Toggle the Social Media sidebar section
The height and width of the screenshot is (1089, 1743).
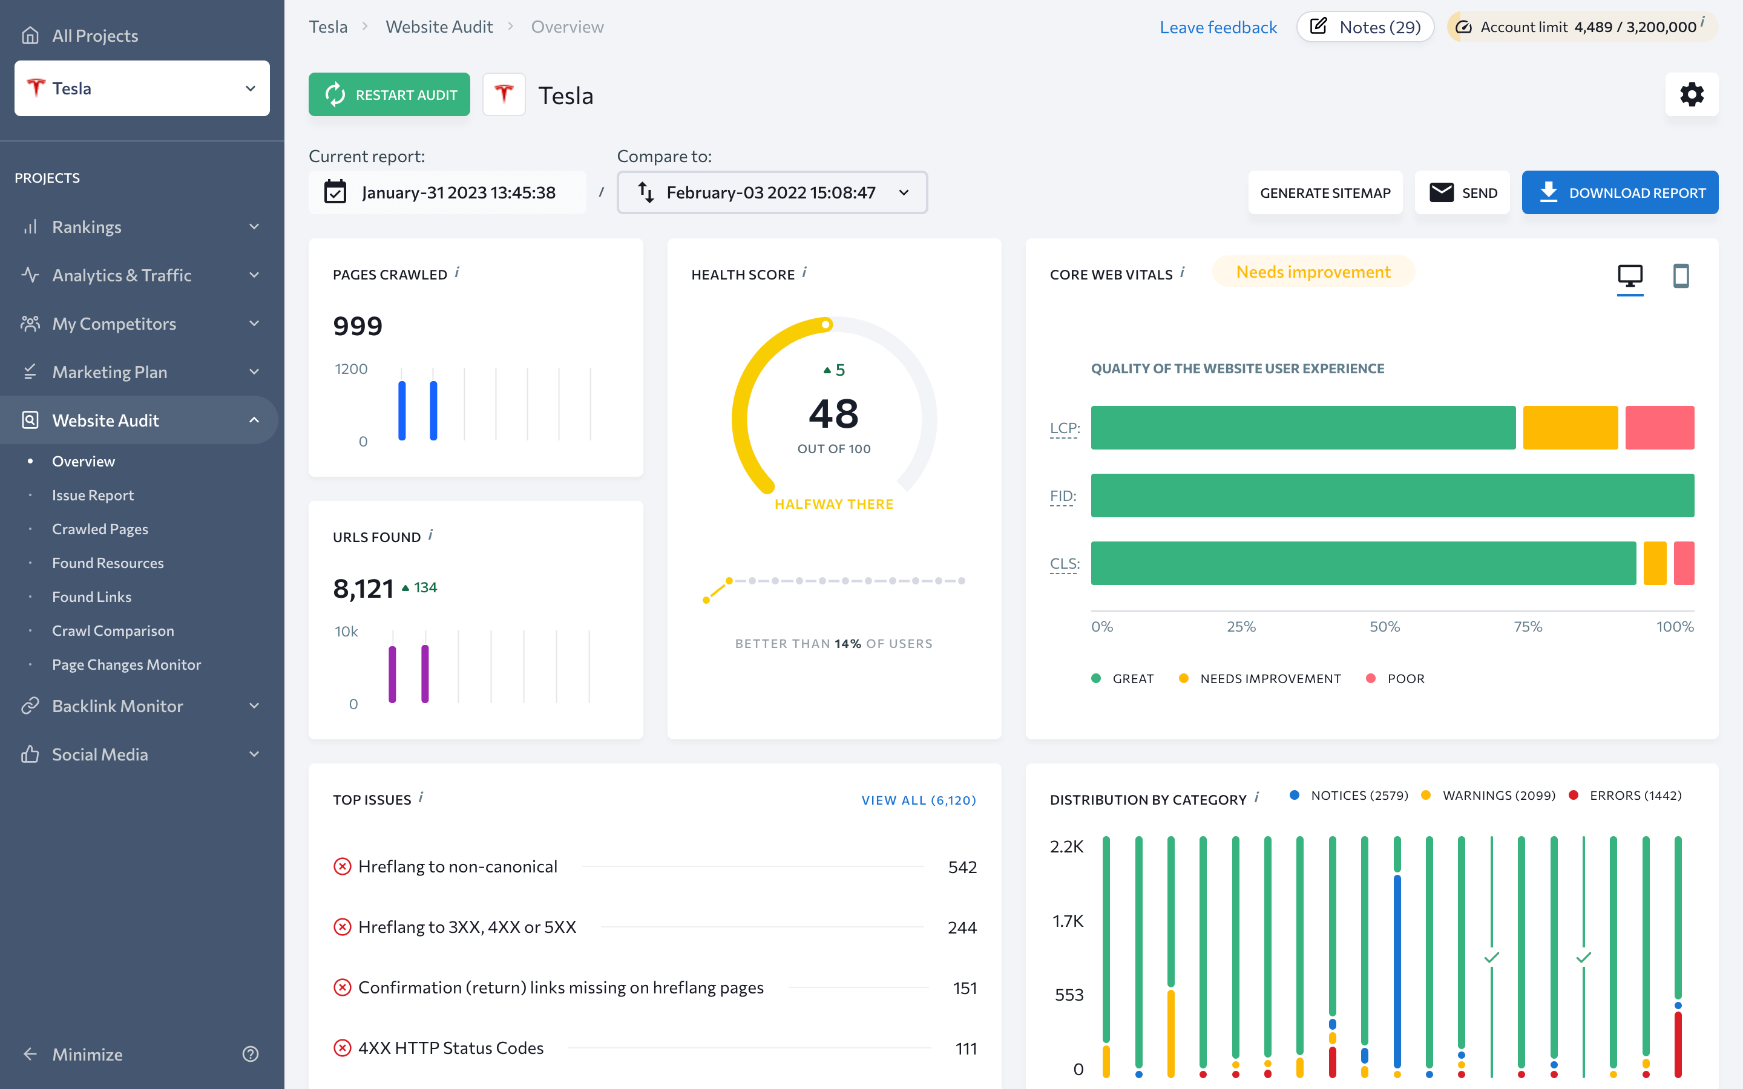pyautogui.click(x=142, y=753)
